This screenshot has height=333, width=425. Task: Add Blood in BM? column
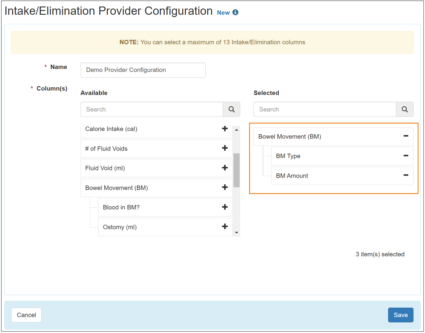tap(225, 207)
